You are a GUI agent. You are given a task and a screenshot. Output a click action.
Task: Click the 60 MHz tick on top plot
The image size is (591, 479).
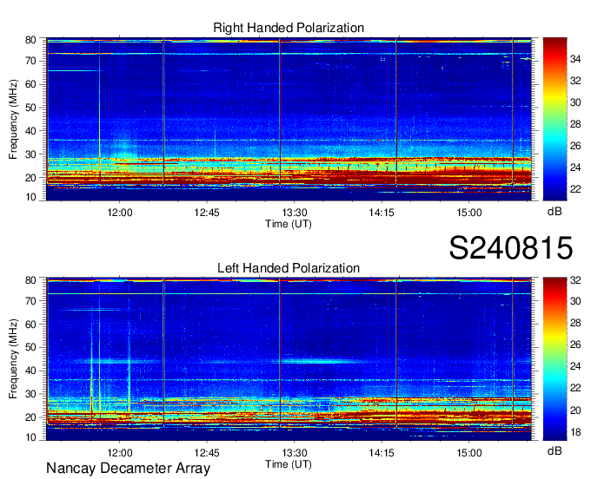click(31, 84)
